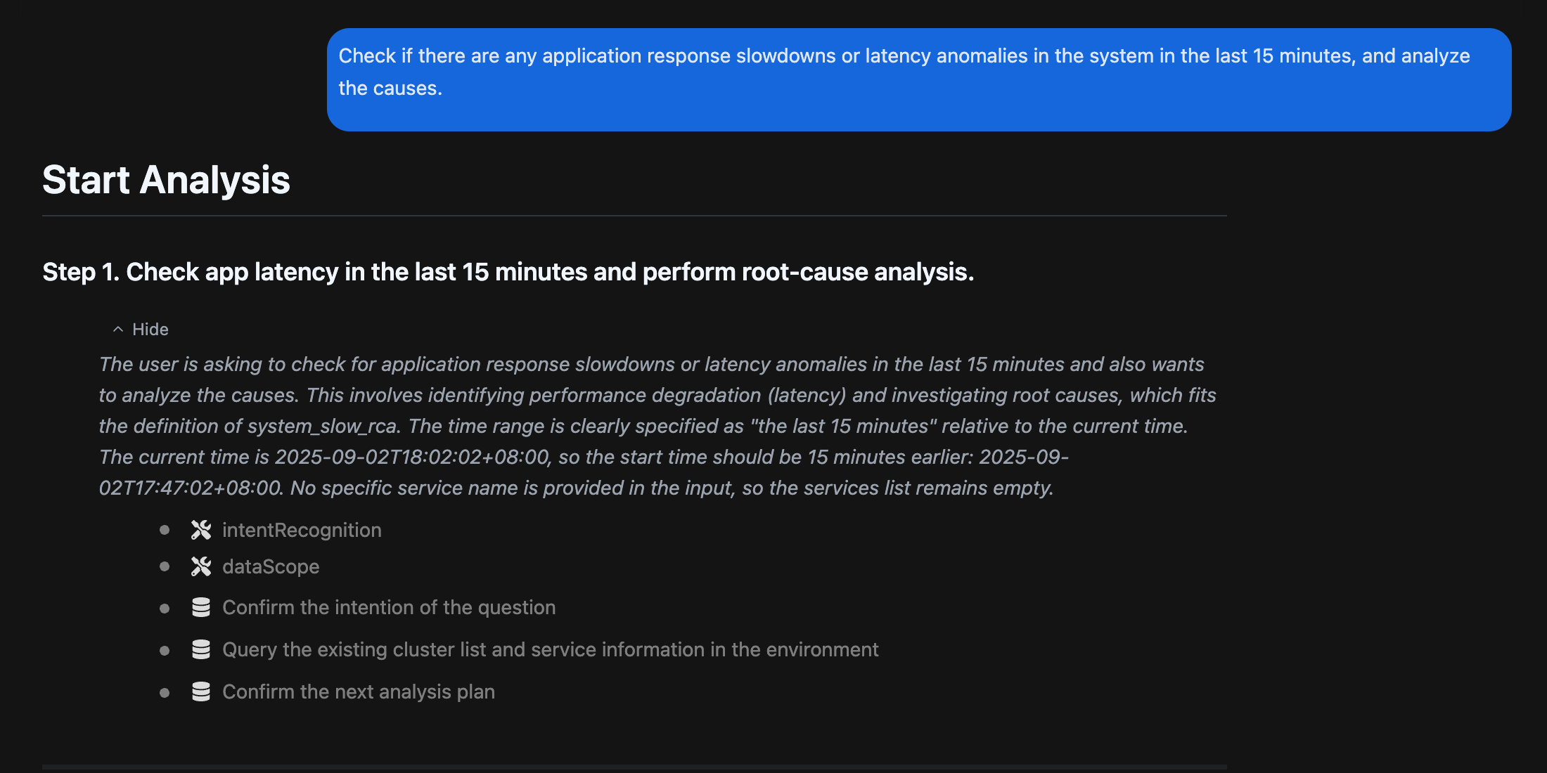This screenshot has width=1547, height=773.
Task: Click database icon beside Query the existing cluster
Action: click(x=201, y=649)
